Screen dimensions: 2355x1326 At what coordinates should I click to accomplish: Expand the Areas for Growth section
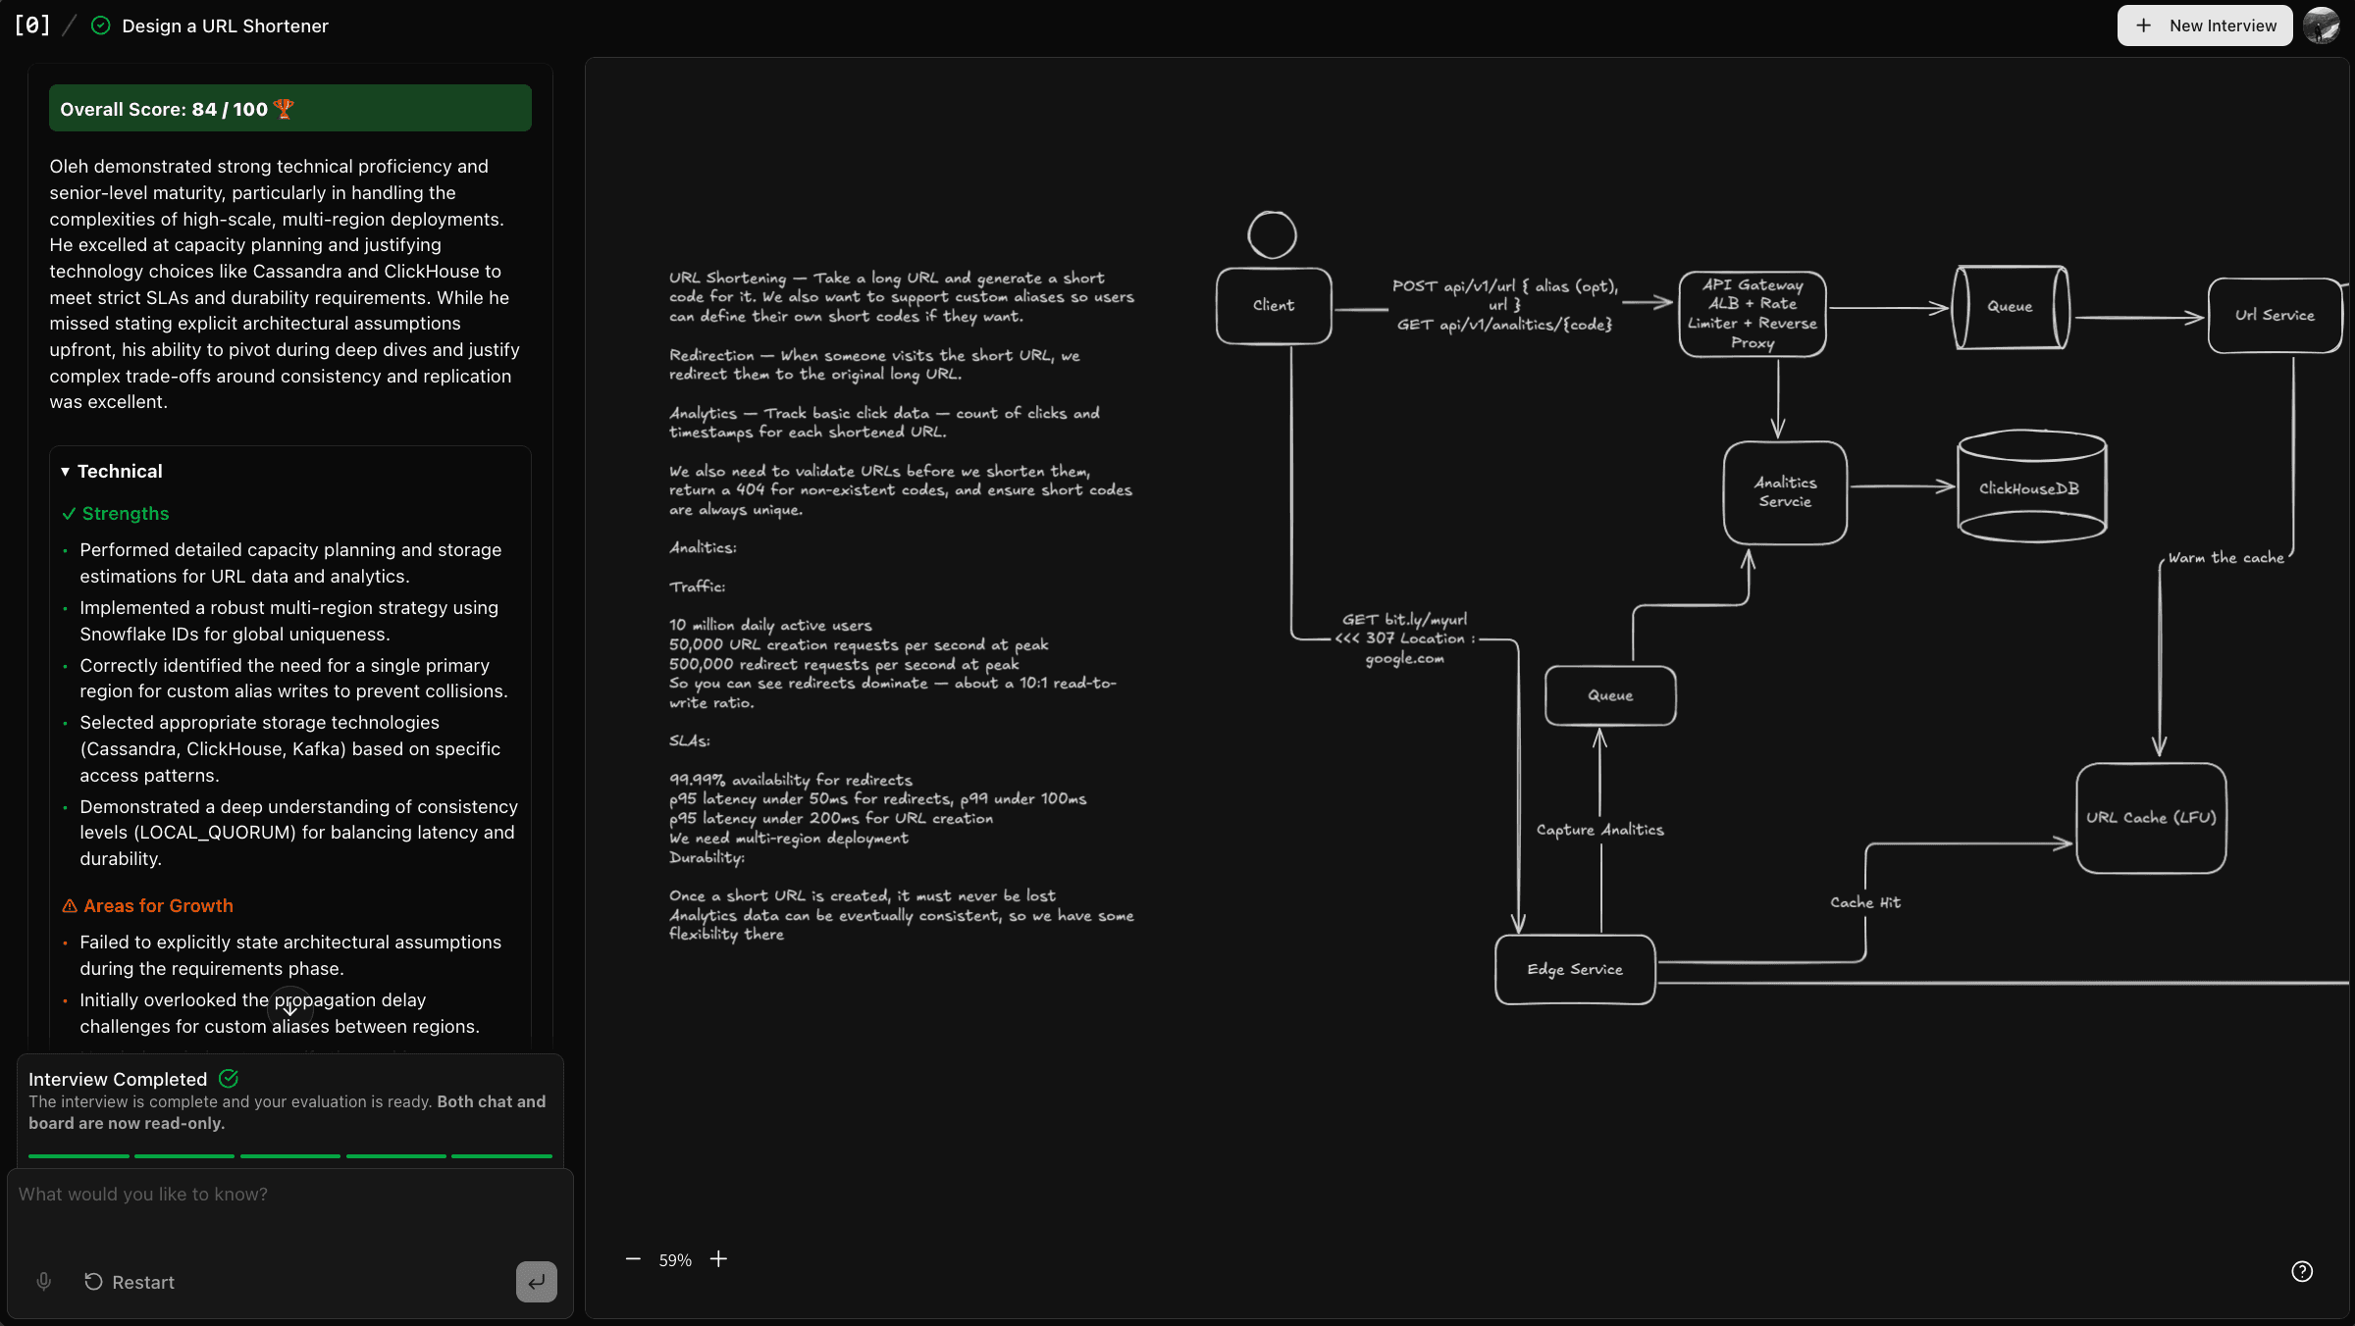(x=147, y=905)
